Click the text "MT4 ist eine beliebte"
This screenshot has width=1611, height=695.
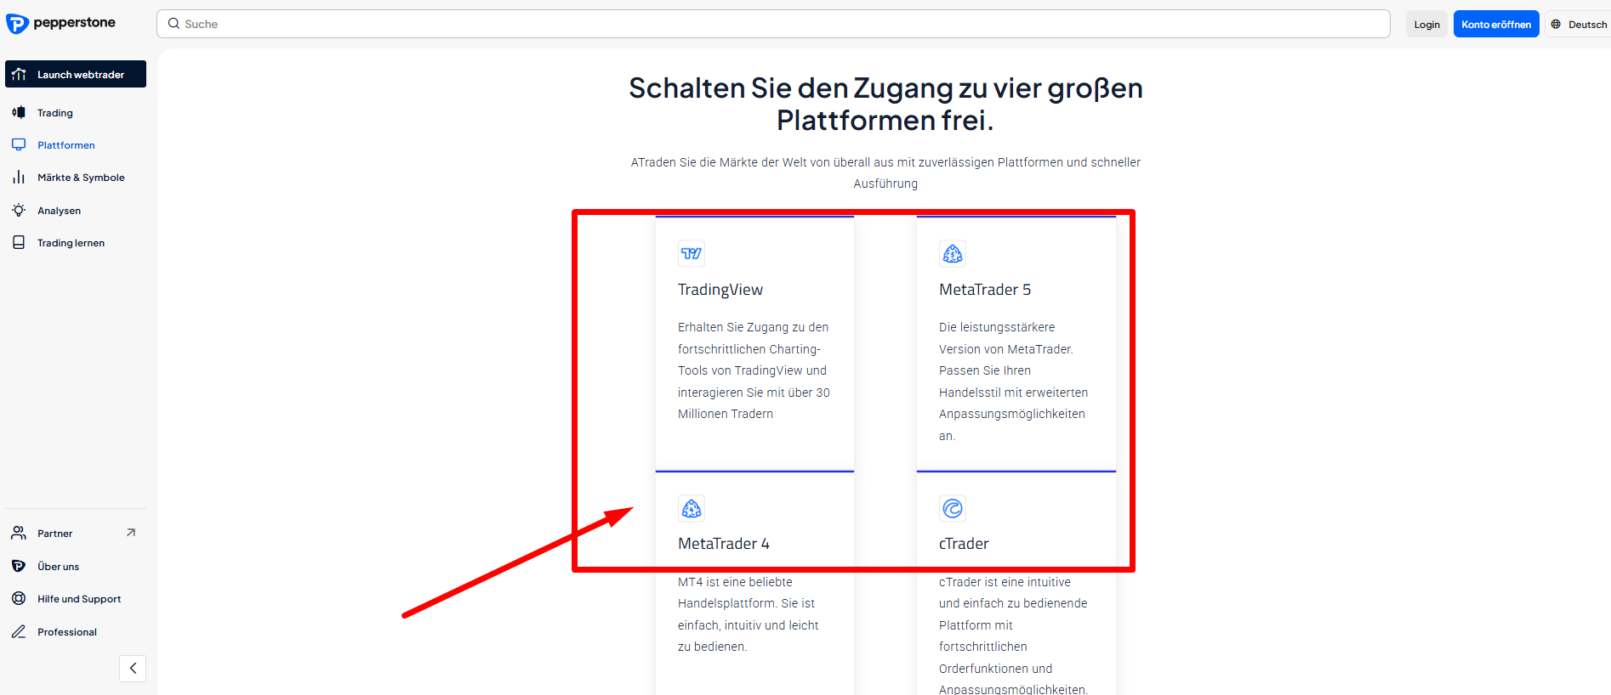pyautogui.click(x=735, y=582)
